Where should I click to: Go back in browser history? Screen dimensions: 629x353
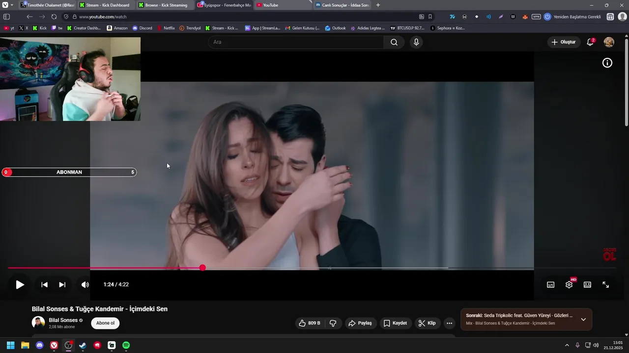pyautogui.click(x=29, y=17)
